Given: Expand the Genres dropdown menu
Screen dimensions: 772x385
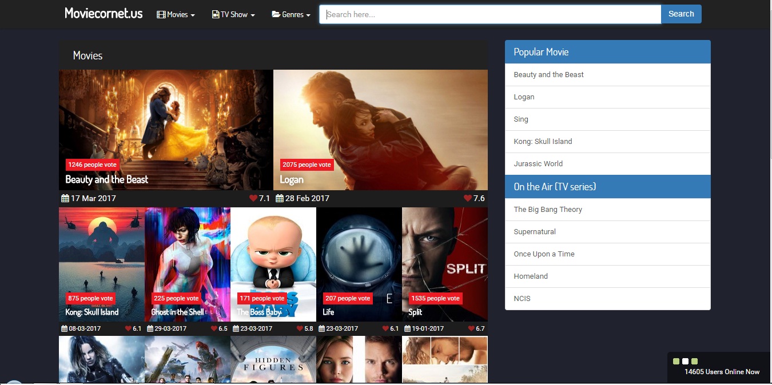Looking at the screenshot, I should pyautogui.click(x=291, y=14).
